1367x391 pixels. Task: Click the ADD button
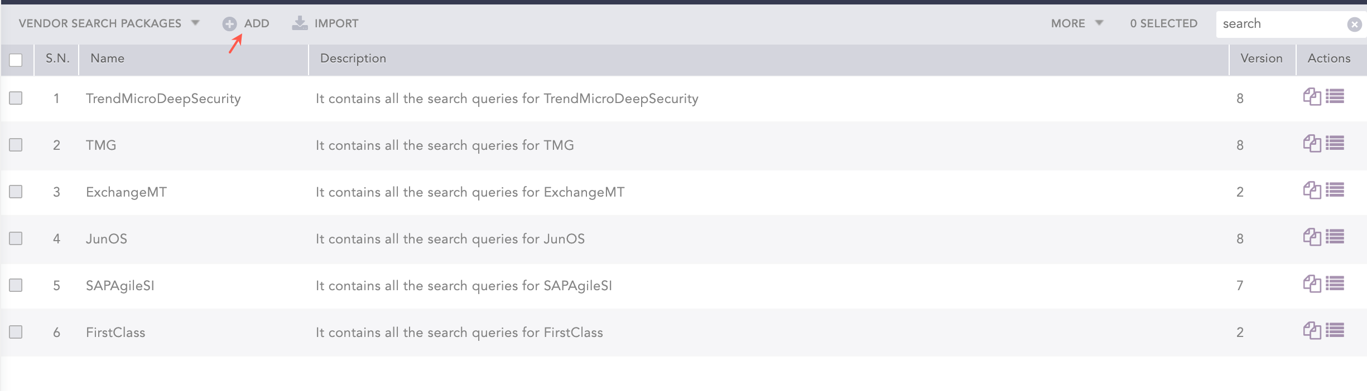pyautogui.click(x=257, y=23)
